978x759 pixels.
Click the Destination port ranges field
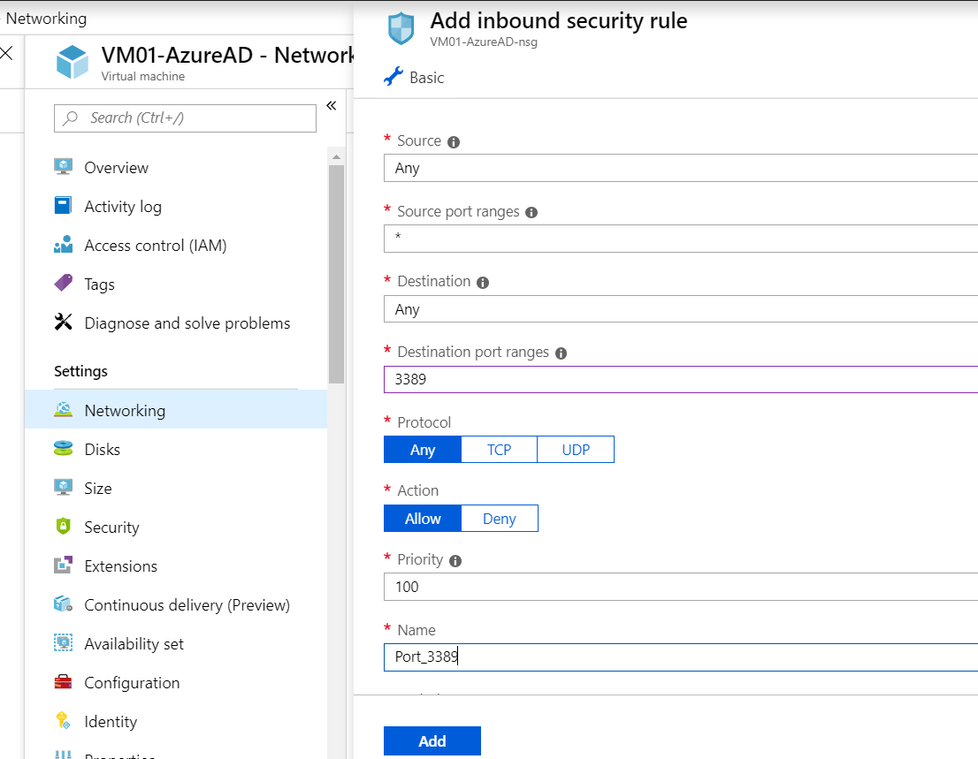[x=681, y=380]
